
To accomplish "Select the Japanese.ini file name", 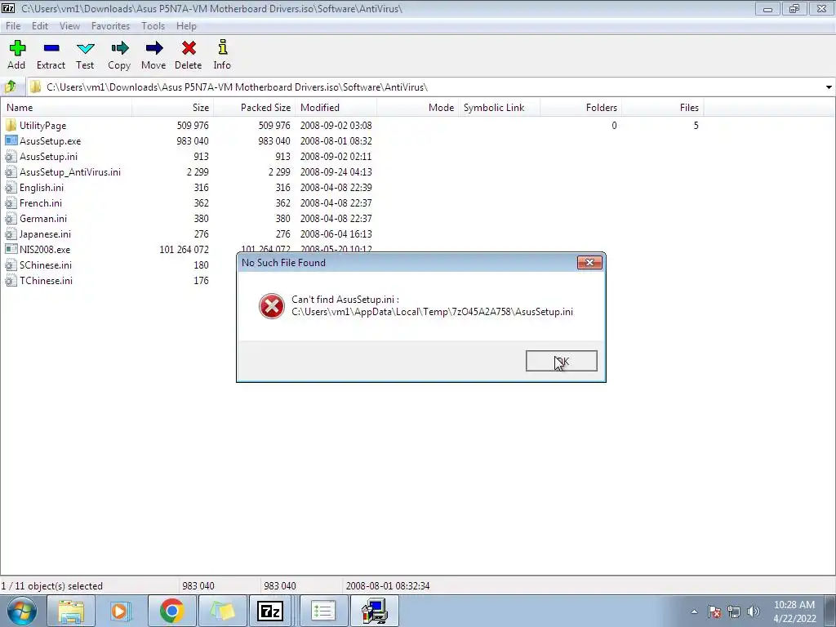I will tap(46, 233).
